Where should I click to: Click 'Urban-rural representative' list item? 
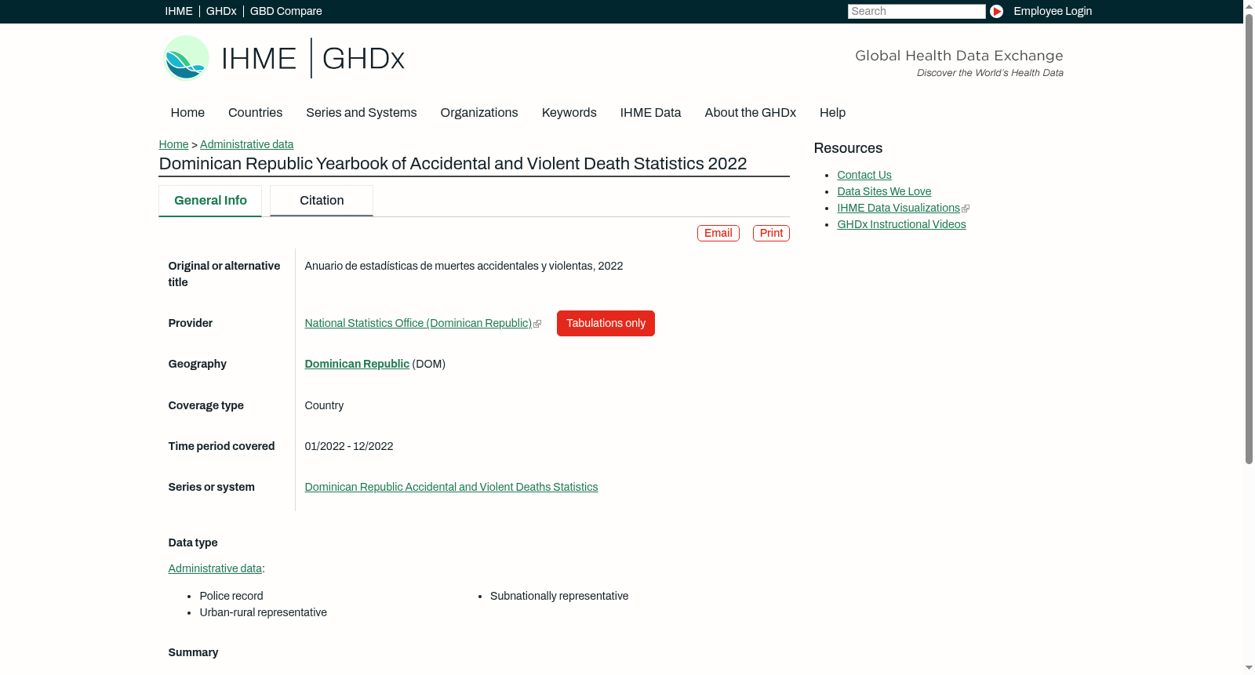coord(263,612)
